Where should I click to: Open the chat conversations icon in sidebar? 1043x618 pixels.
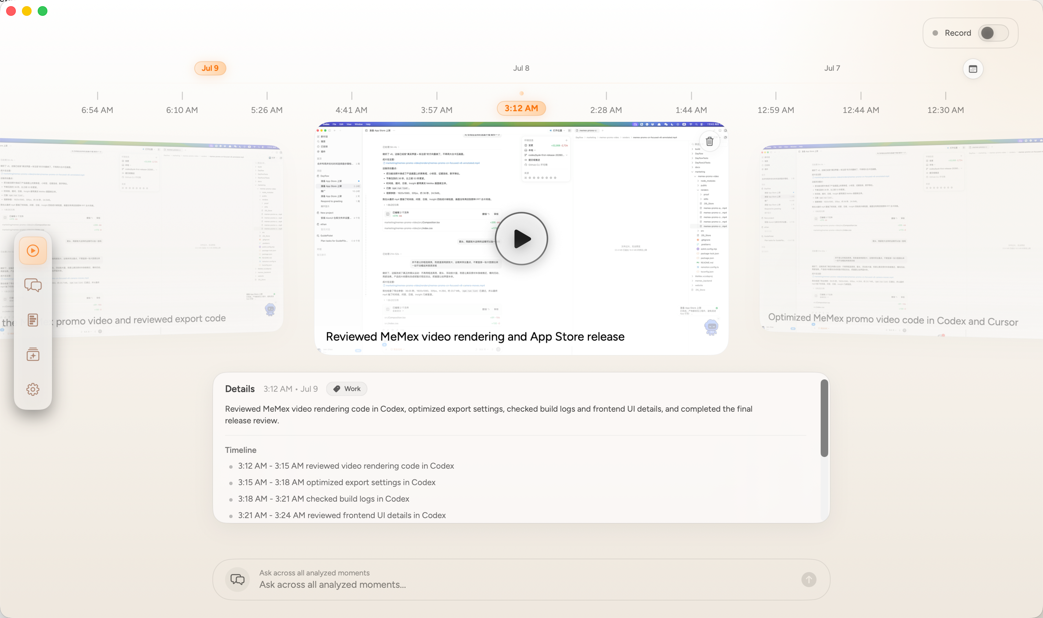pos(33,285)
